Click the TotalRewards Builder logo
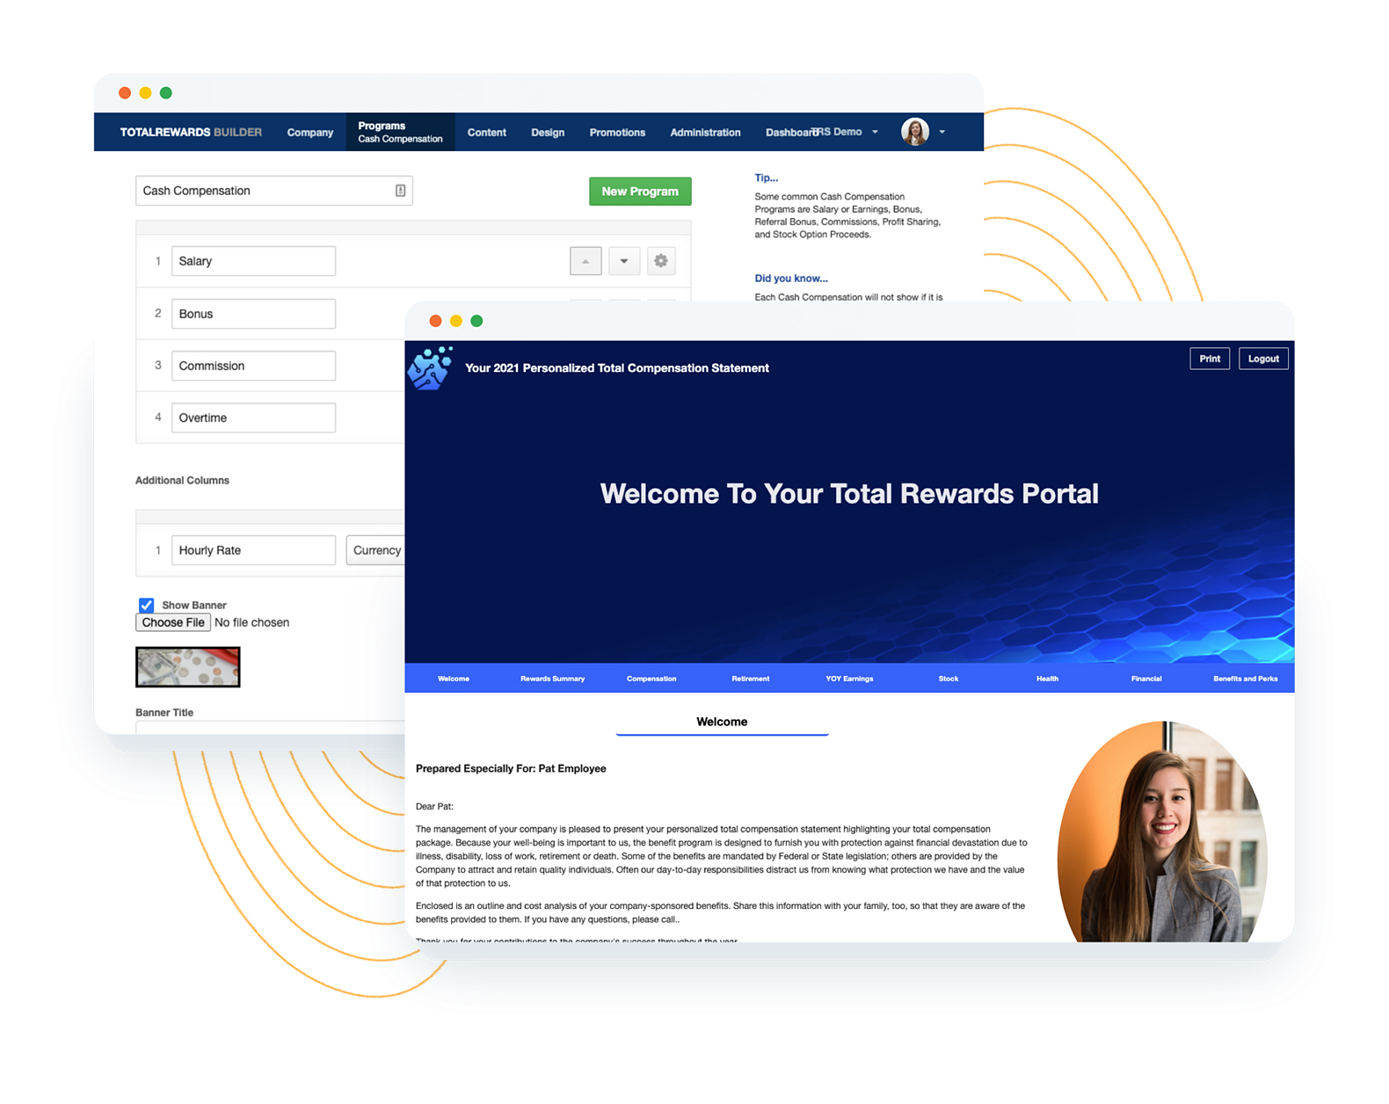The image size is (1389, 1104). (191, 132)
